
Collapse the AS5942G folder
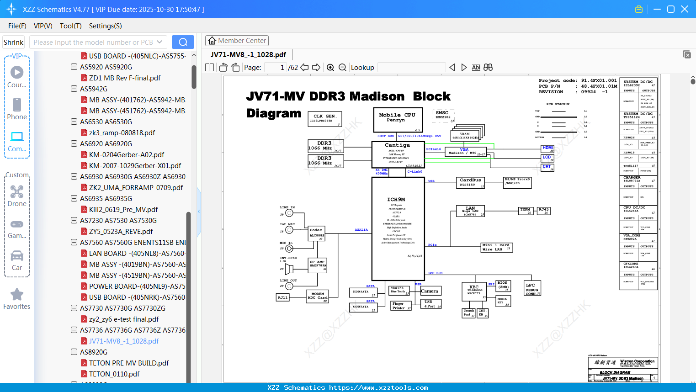(x=74, y=89)
